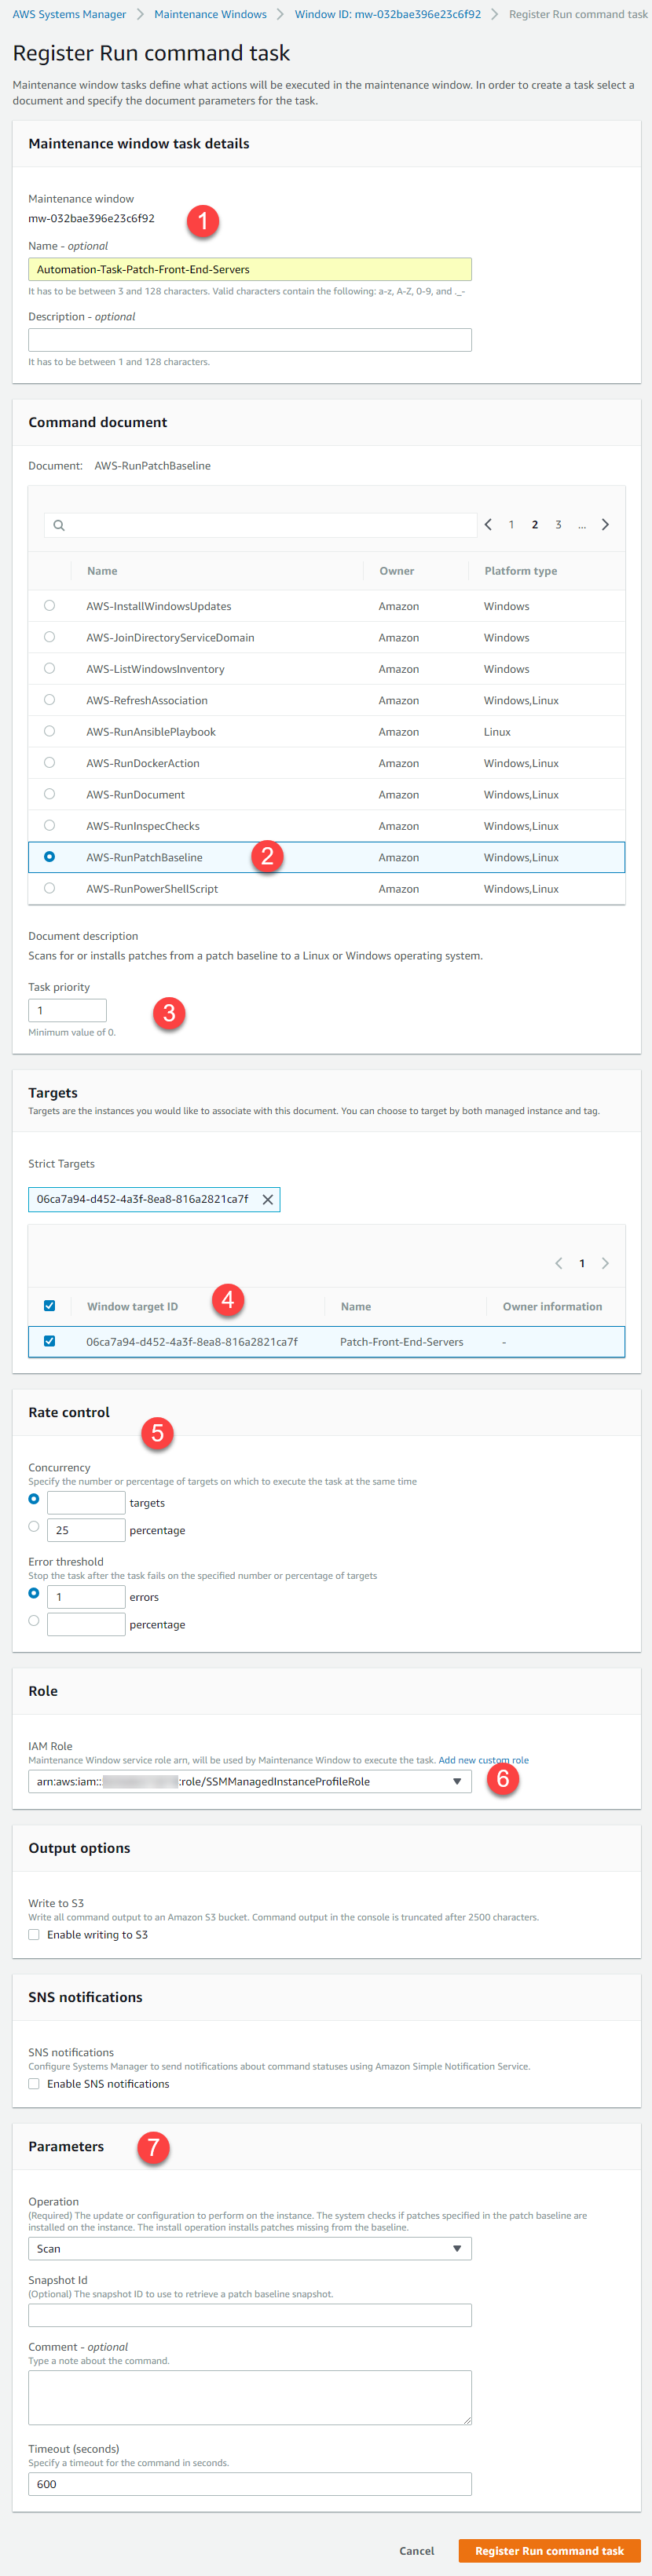Click the Platform type column header
Viewport: 652px width, 2576px height.
coord(521,571)
